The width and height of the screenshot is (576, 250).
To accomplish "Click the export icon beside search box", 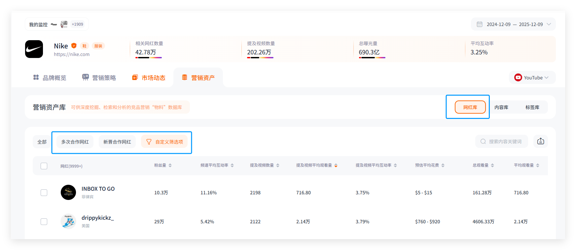I will [540, 141].
